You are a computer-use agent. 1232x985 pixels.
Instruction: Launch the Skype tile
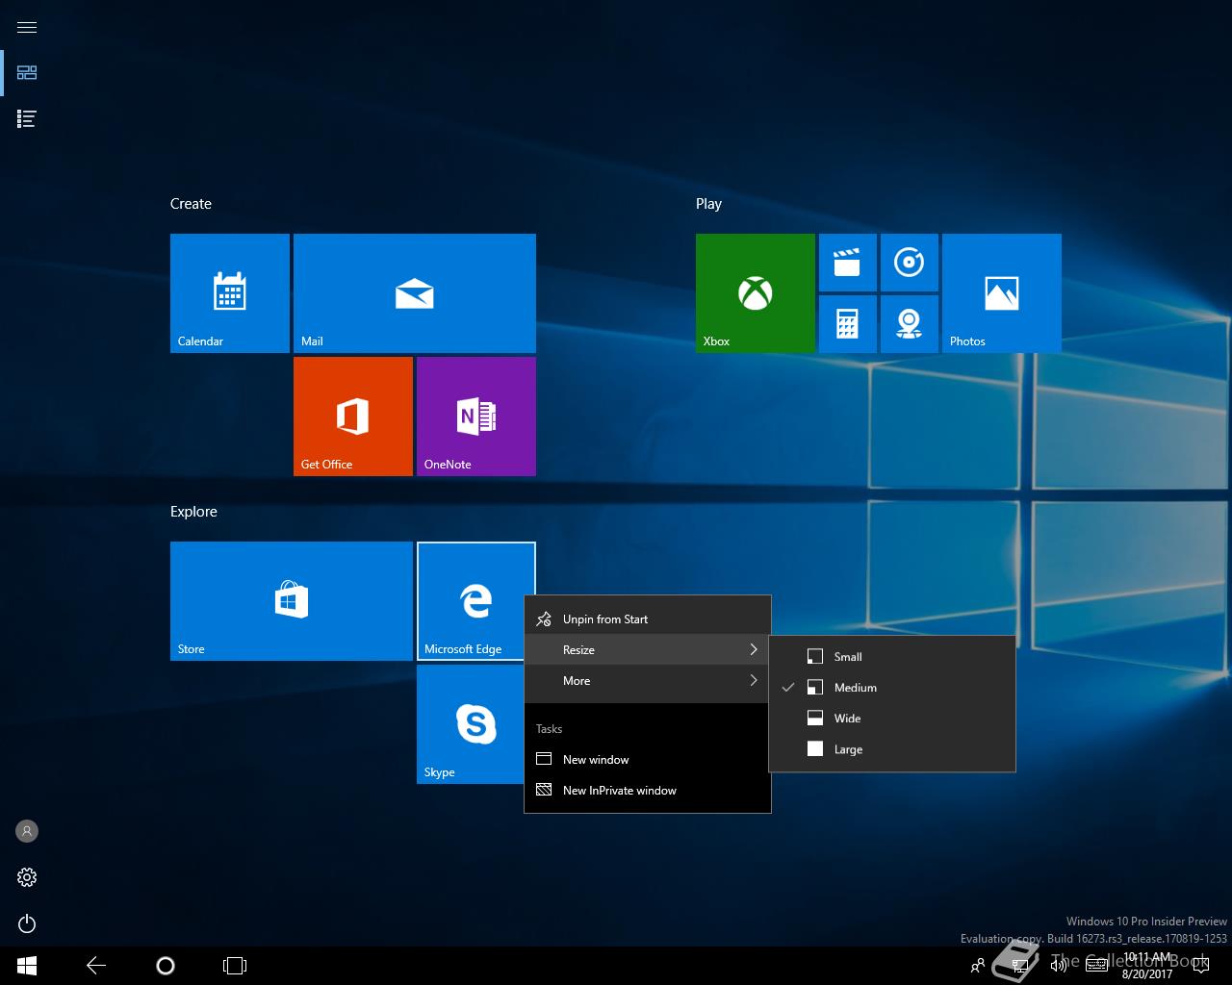[470, 724]
